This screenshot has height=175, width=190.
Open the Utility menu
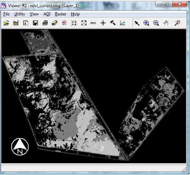pyautogui.click(x=20, y=14)
